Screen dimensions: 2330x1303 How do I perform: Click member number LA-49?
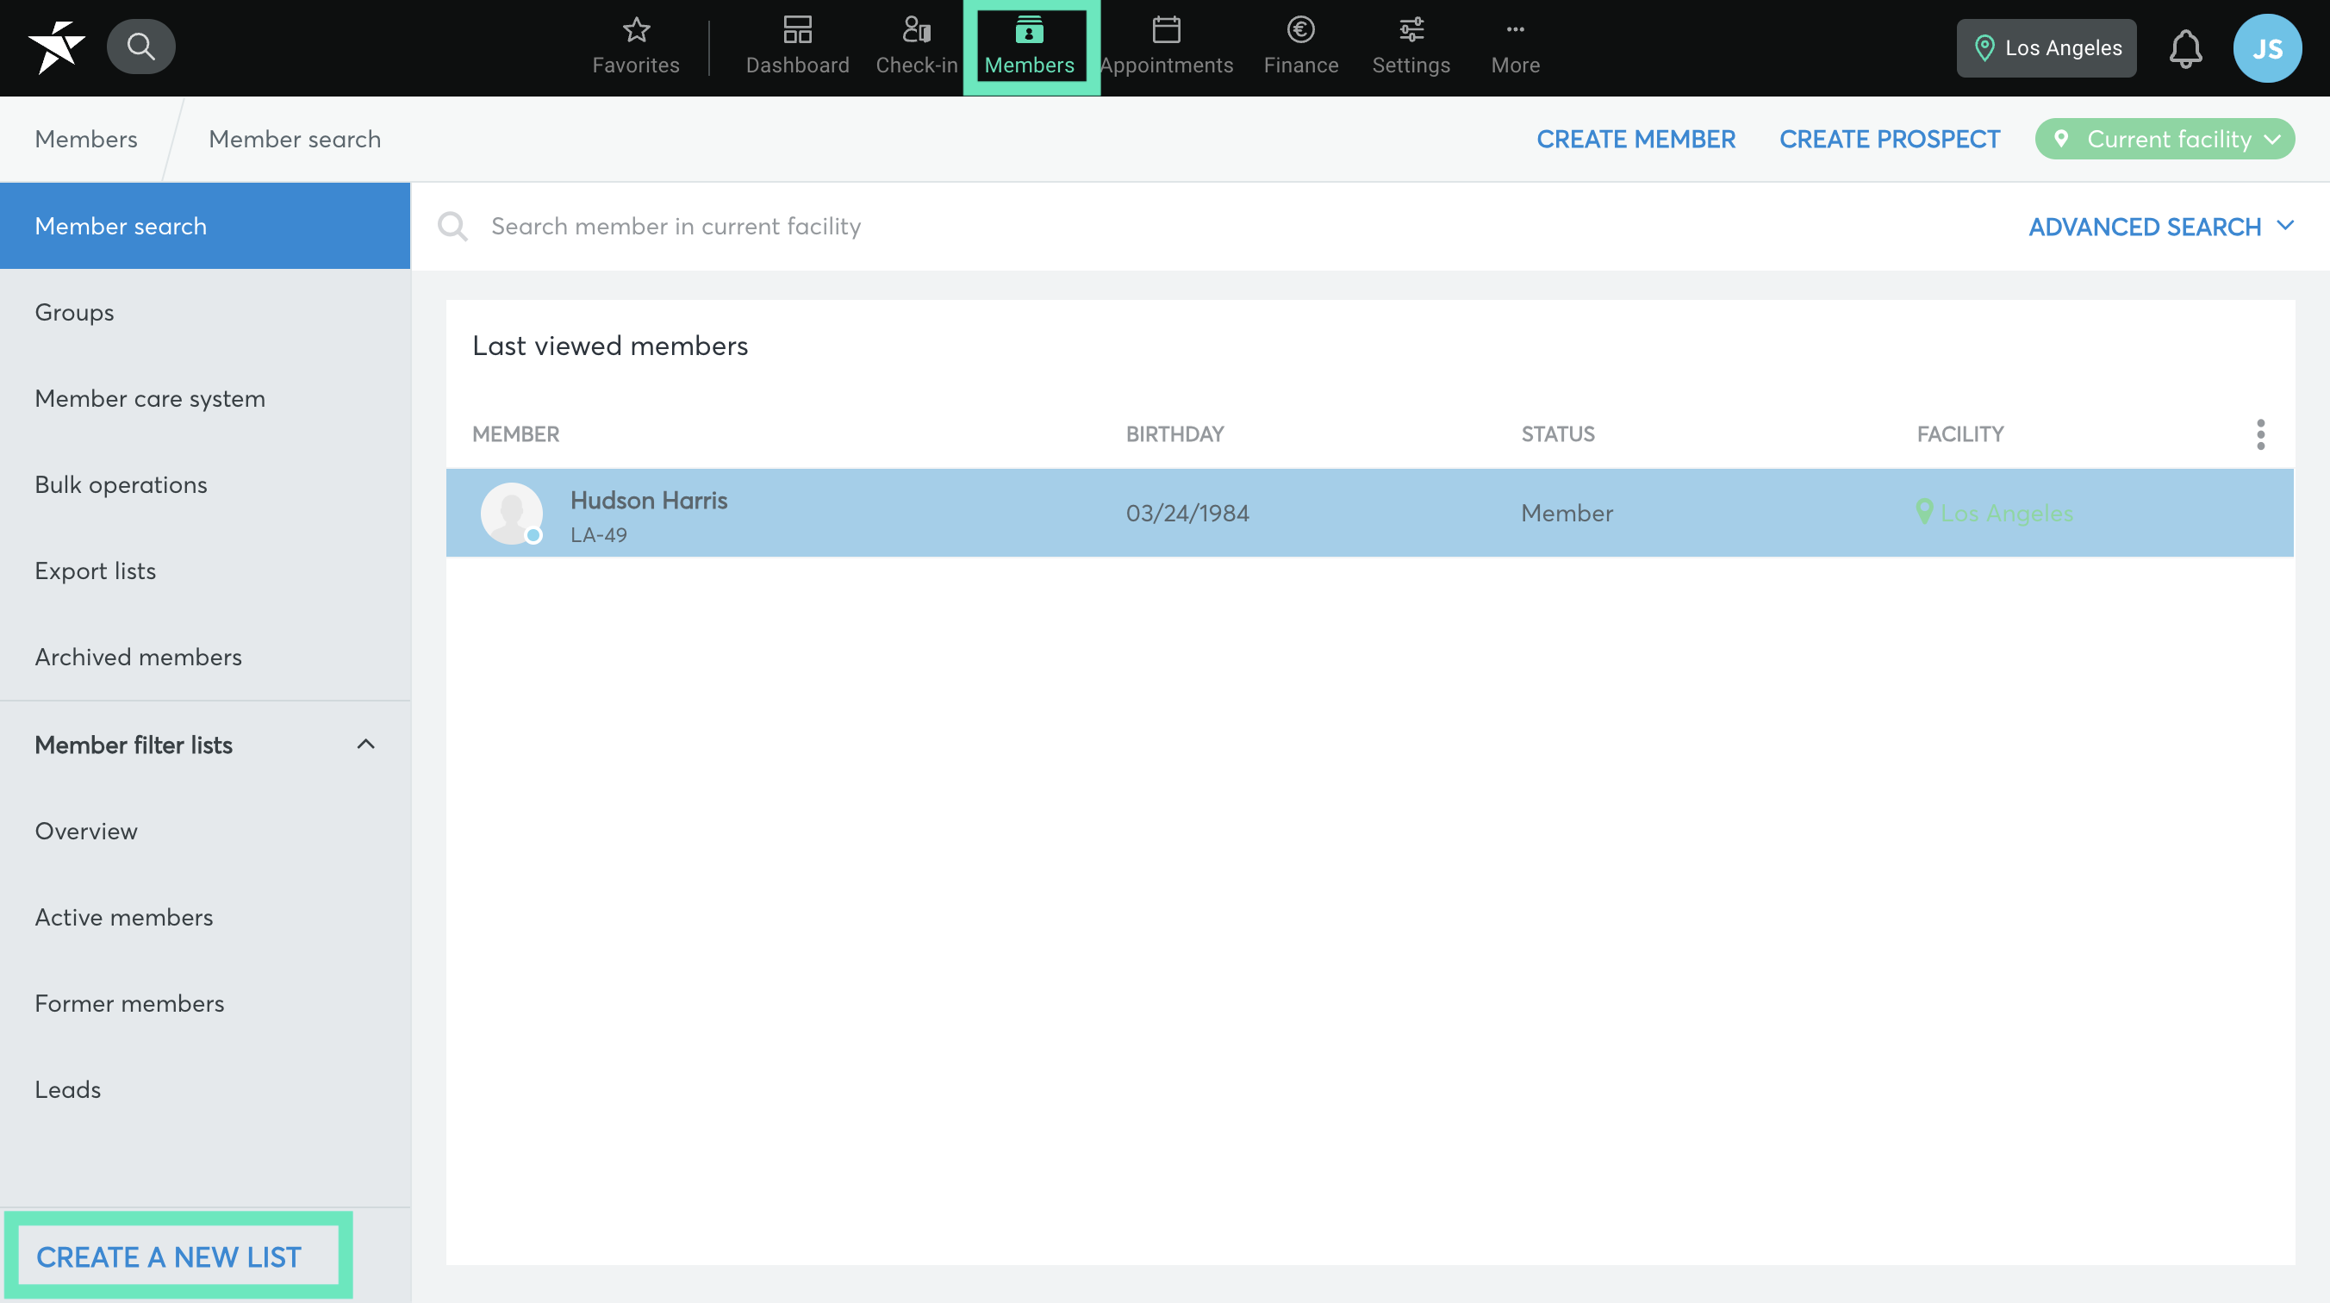click(x=598, y=535)
